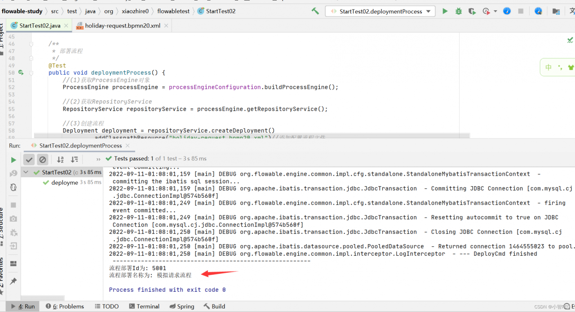The height and width of the screenshot is (312, 575).
Task: Click the '流程部署名称为: 模拟请求流程' console line
Action: pyautogui.click(x=150, y=275)
